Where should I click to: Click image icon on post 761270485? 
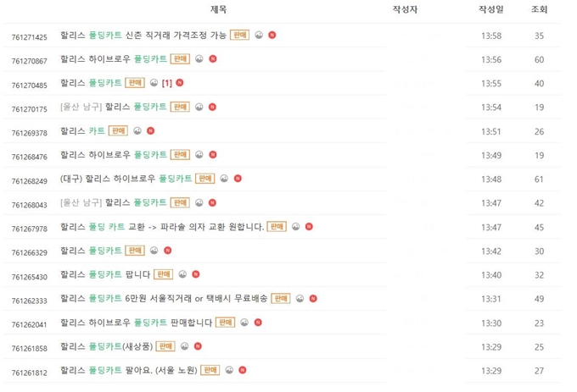[x=154, y=83]
